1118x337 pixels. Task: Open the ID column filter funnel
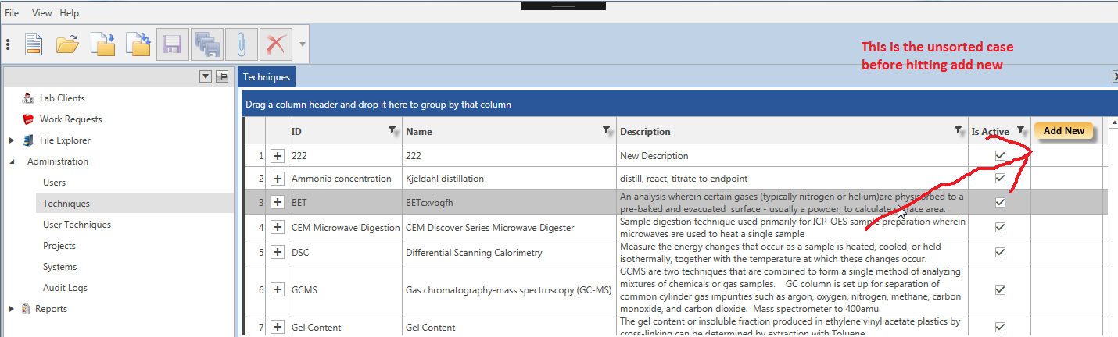tap(392, 131)
